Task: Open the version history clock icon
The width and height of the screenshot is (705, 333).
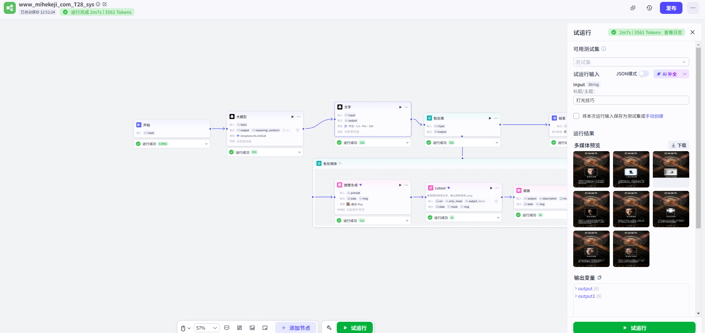Action: [x=649, y=8]
